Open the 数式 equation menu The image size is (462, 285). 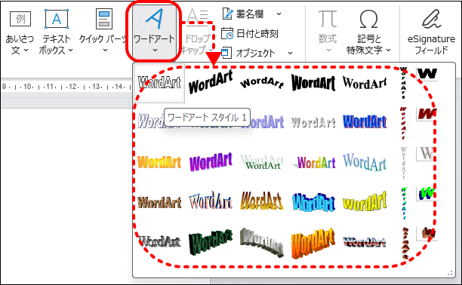pyautogui.click(x=328, y=32)
